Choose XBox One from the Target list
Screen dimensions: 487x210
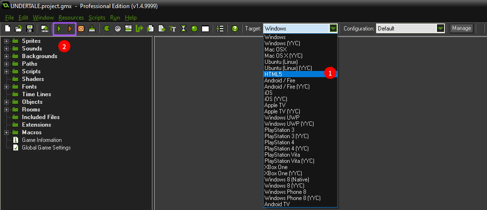coord(300,167)
